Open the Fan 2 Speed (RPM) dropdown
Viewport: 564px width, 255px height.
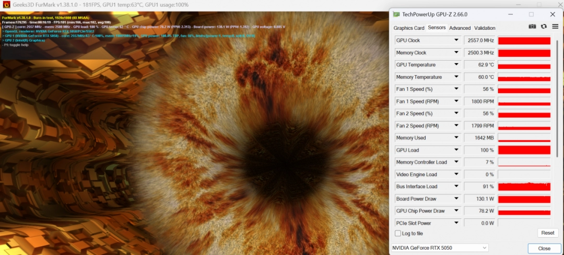tap(456, 125)
